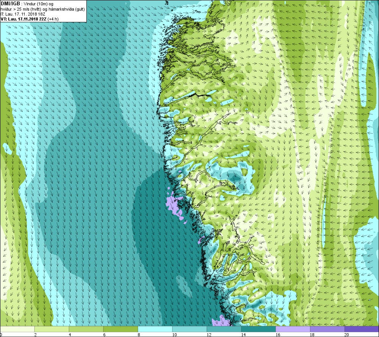379x337 pixels.
Task: Click the light green 2–4 m/s legend swatch
Action: coord(52,329)
